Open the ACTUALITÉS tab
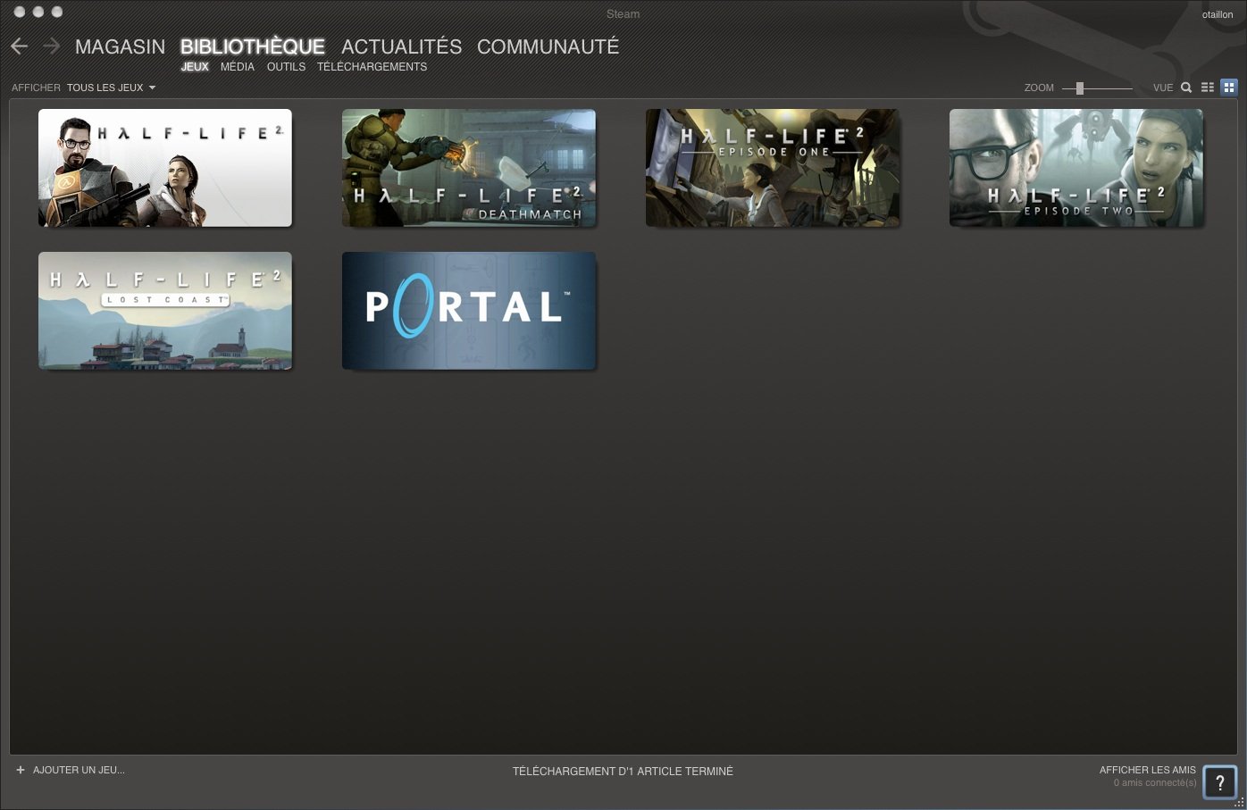 [402, 46]
